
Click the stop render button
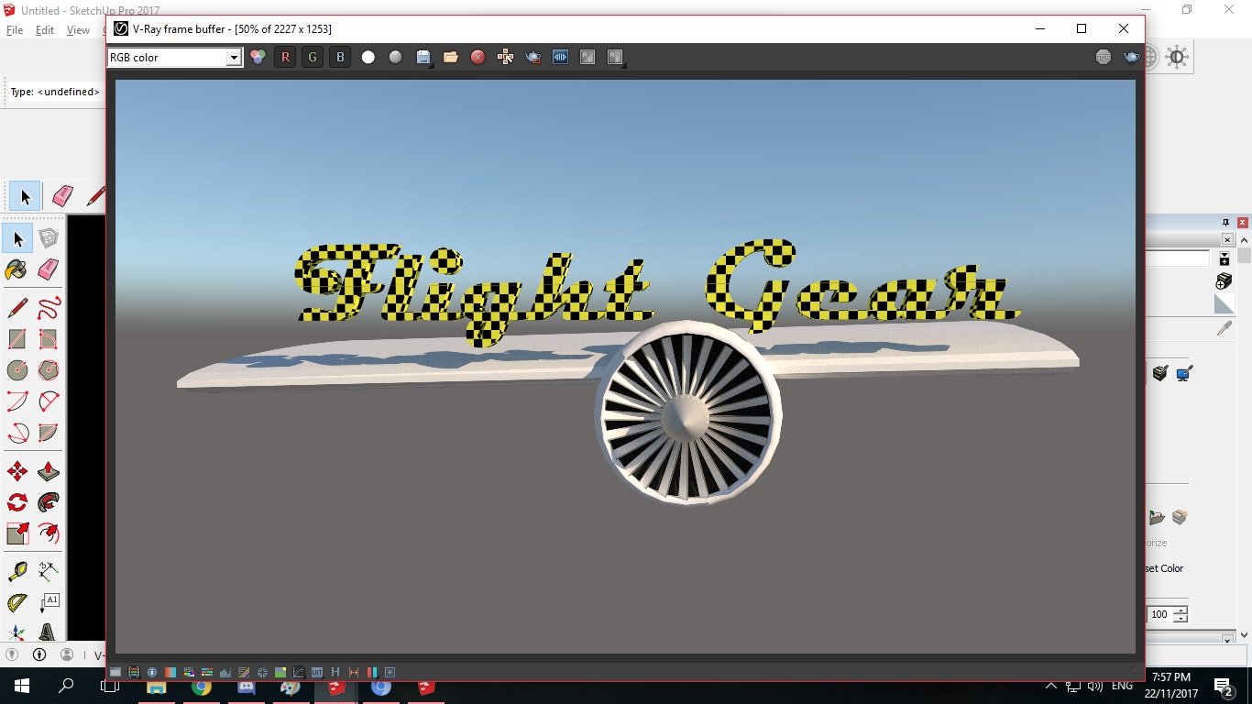pyautogui.click(x=1104, y=57)
